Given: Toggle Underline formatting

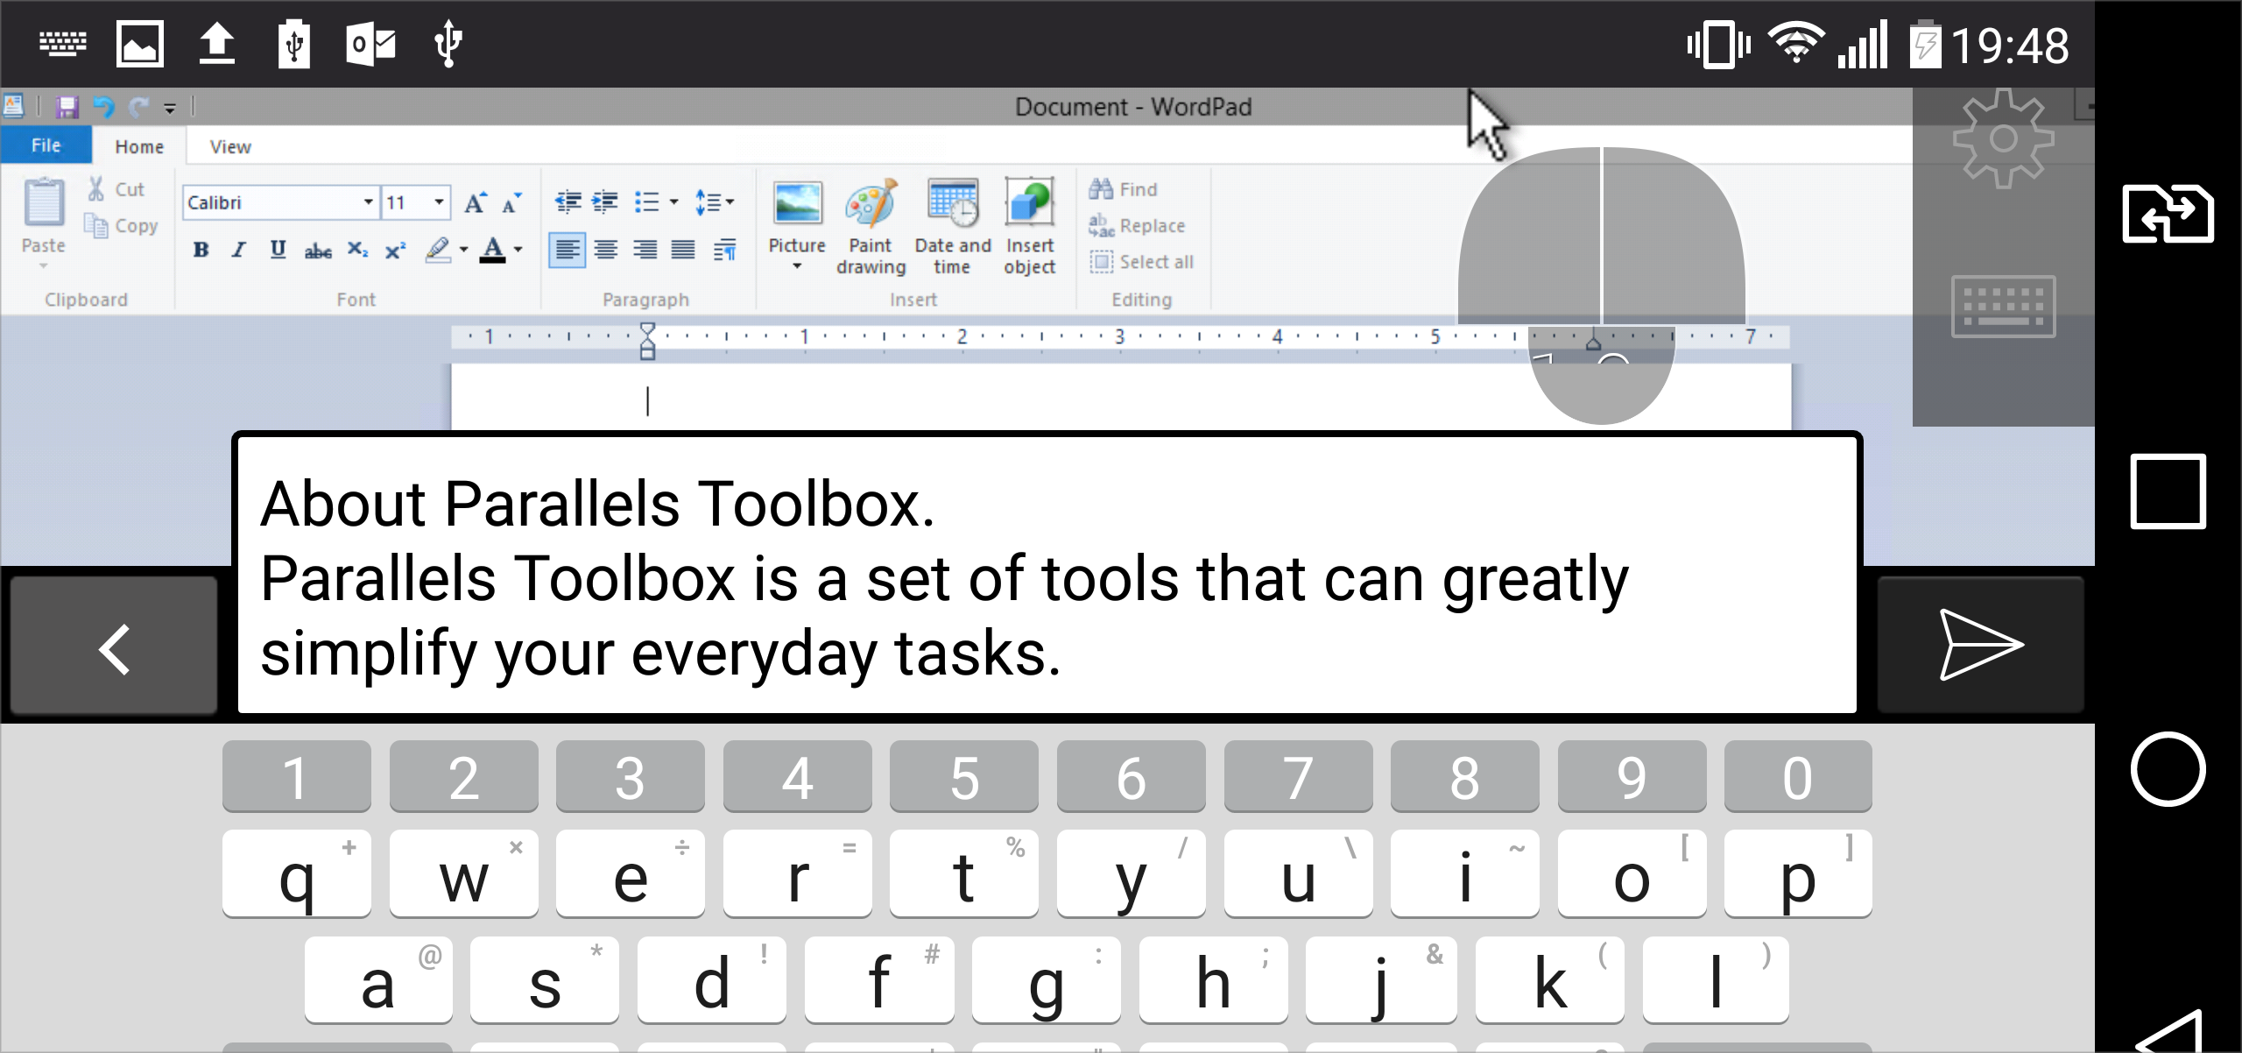Looking at the screenshot, I should (278, 251).
